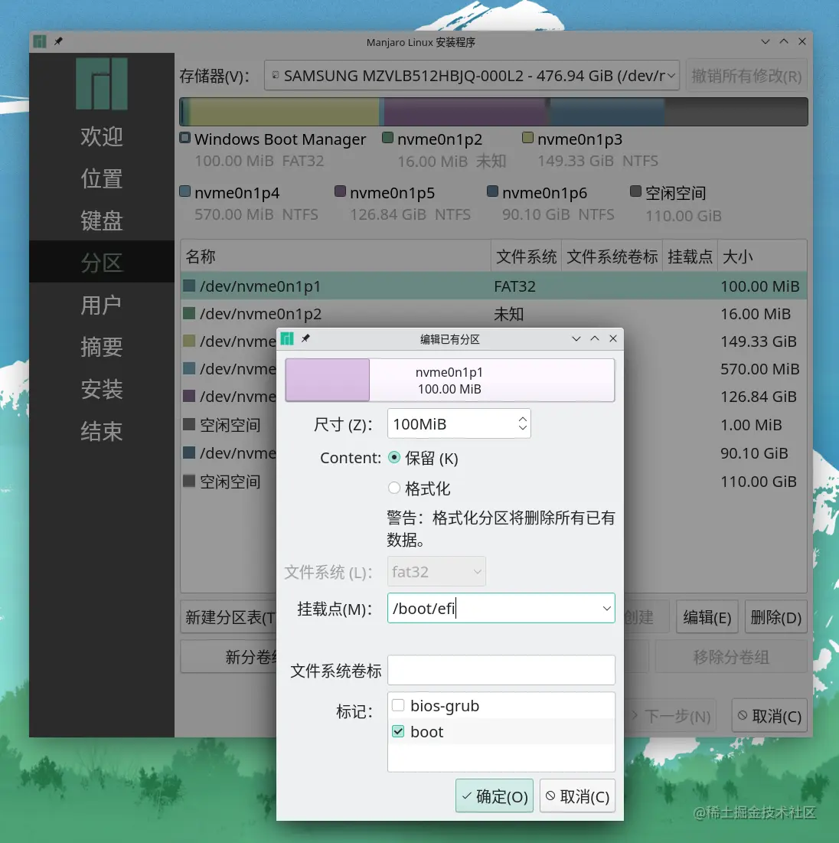Click the color icon of the 149.33 GiB row

click(x=189, y=340)
